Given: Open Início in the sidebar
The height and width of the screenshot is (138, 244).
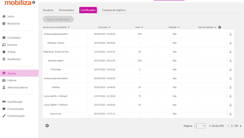Looking at the screenshot, I should (11, 16).
